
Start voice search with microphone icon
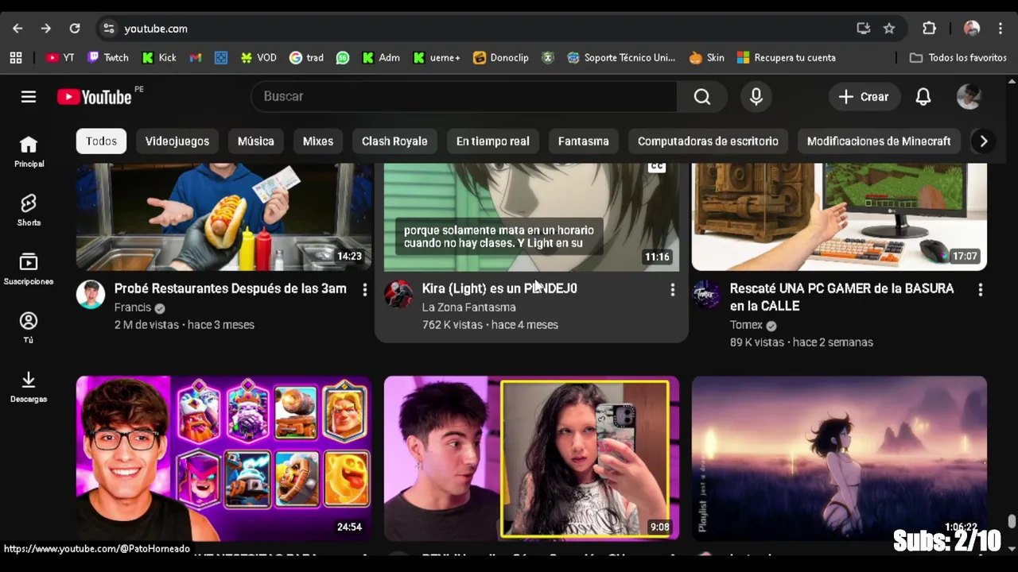pyautogui.click(x=756, y=97)
